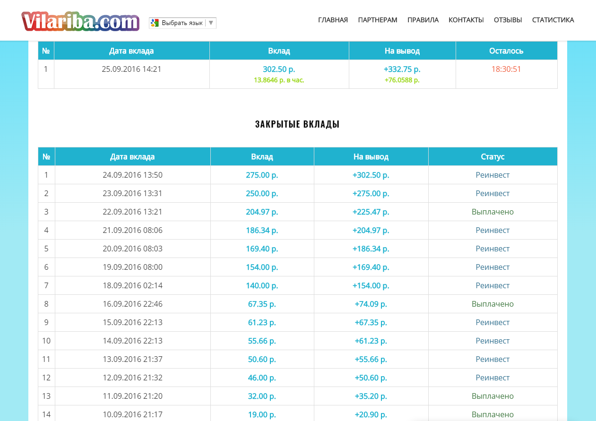Image resolution: width=596 pixels, height=421 pixels.
Task: Open the Выбрать язык language dropdown
Action: tap(182, 23)
